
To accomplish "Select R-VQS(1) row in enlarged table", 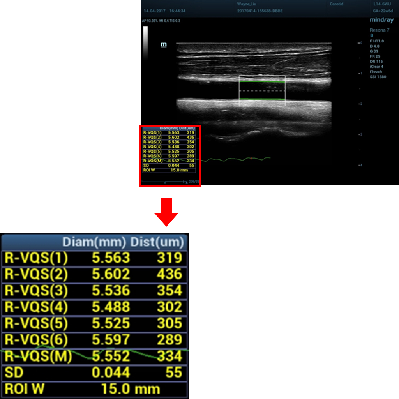I will point(94,258).
